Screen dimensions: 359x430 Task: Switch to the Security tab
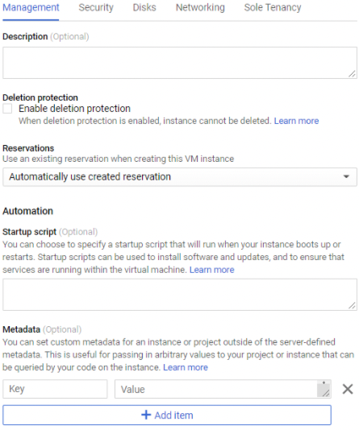pos(96,8)
